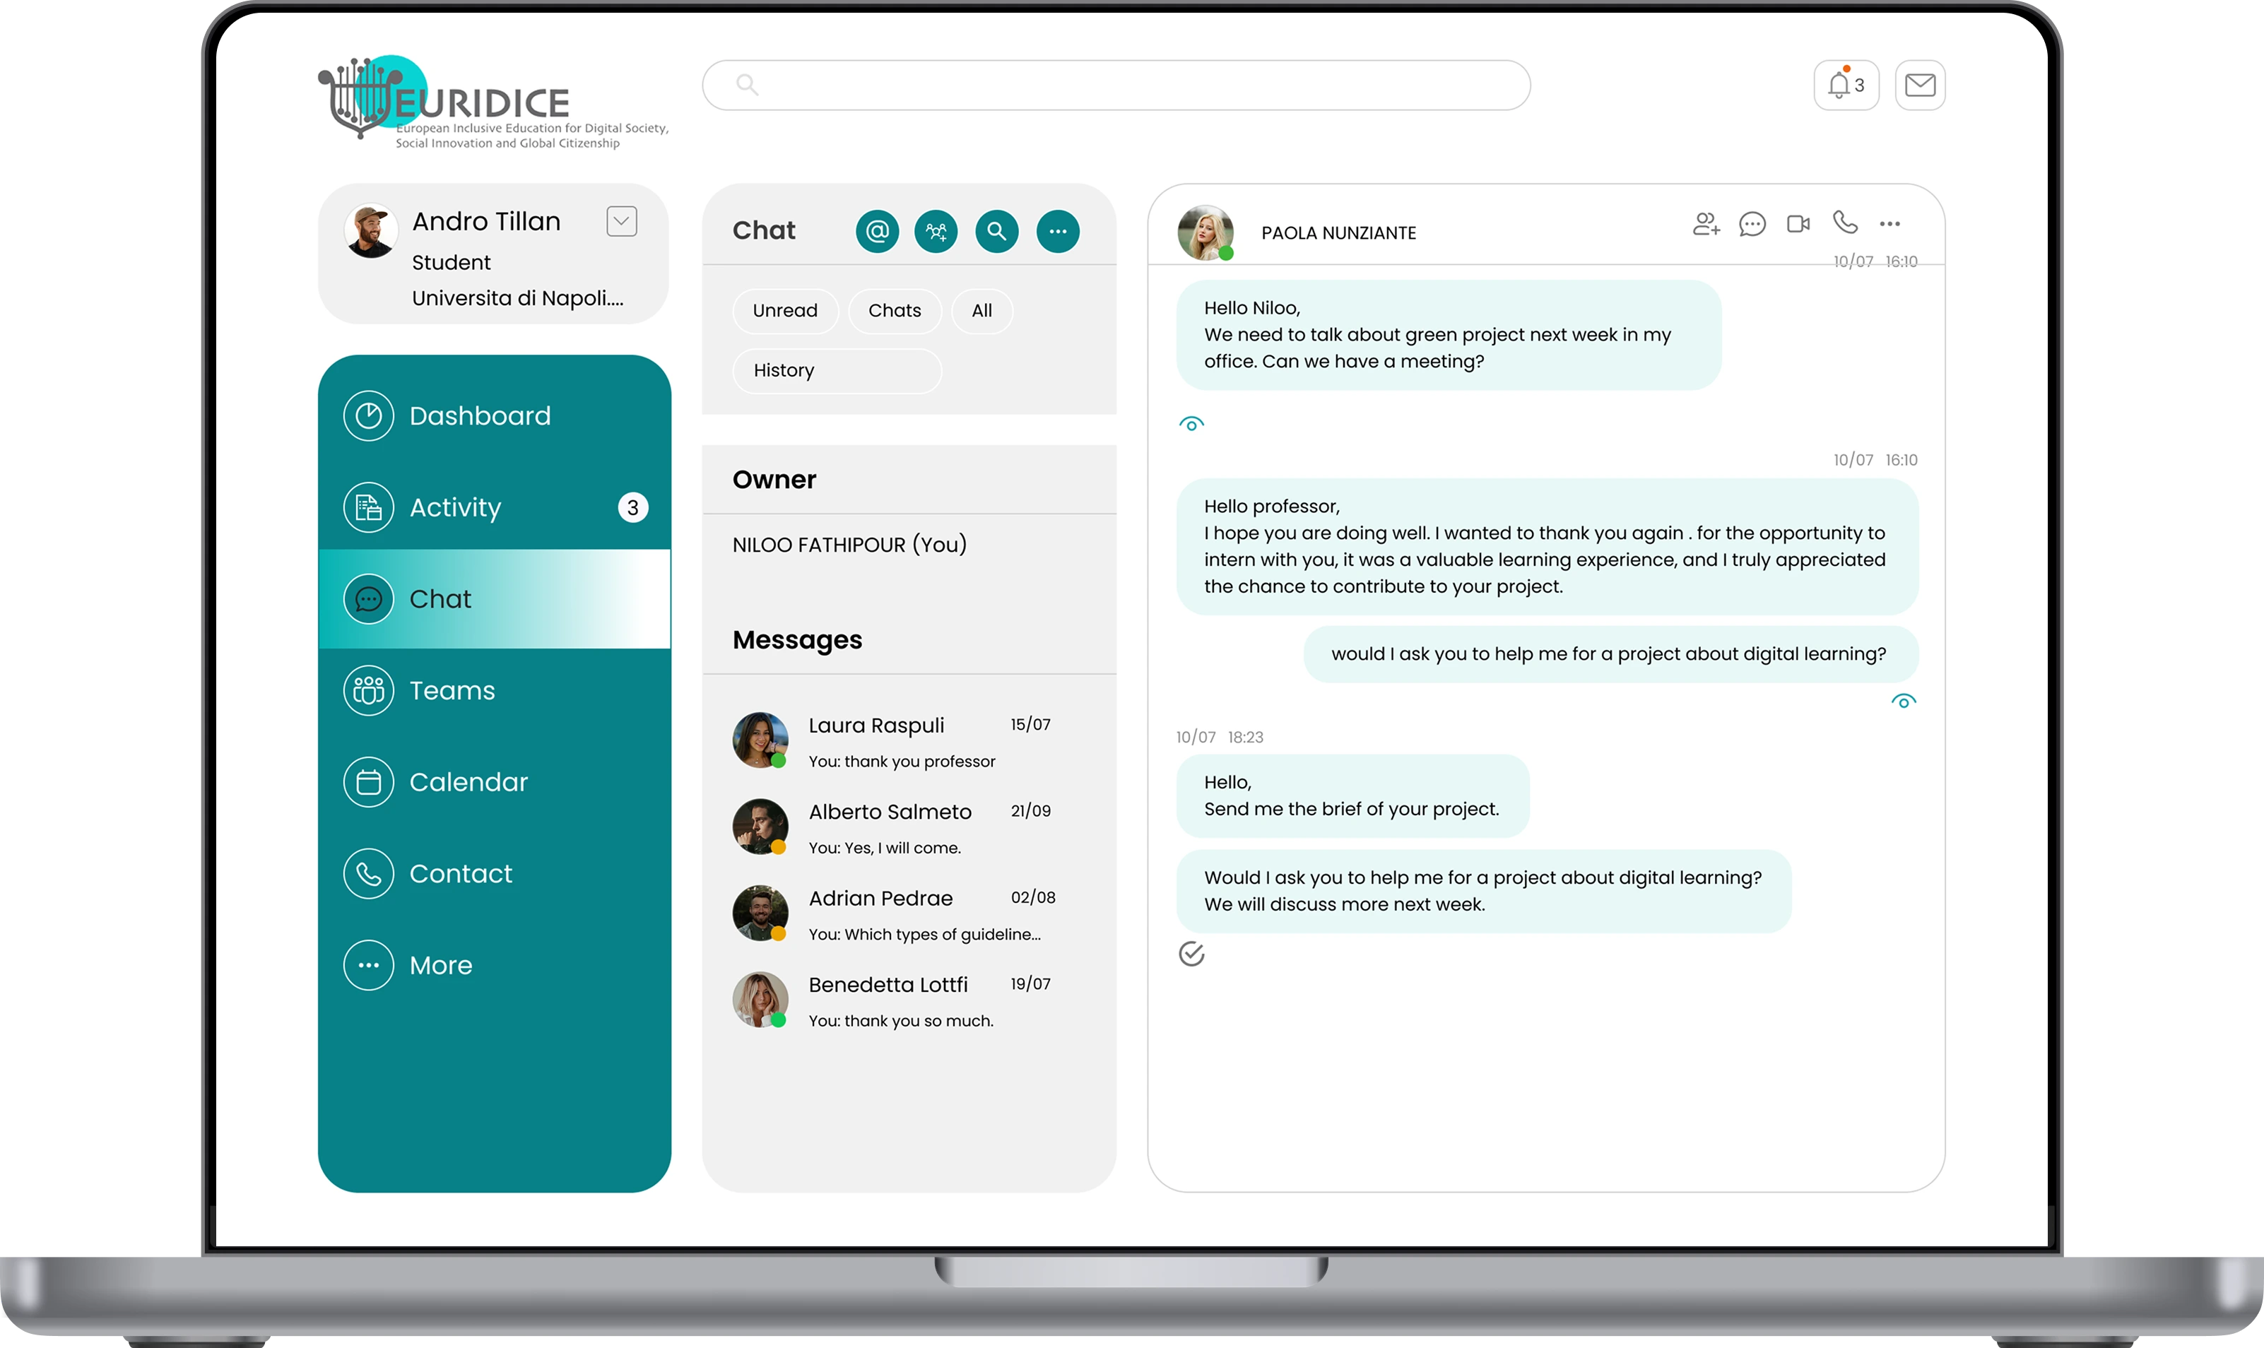Image resolution: width=2264 pixels, height=1348 pixels.
Task: Select the Unread filter tab
Action: pyautogui.click(x=785, y=311)
